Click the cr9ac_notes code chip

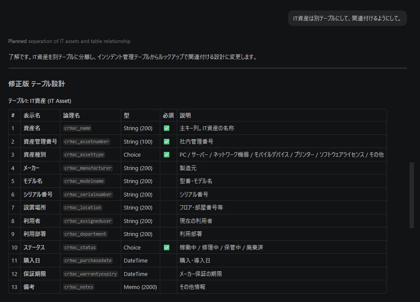tap(79, 287)
